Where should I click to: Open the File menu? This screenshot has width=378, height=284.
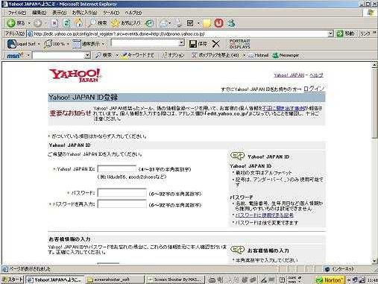pyautogui.click(x=17, y=13)
